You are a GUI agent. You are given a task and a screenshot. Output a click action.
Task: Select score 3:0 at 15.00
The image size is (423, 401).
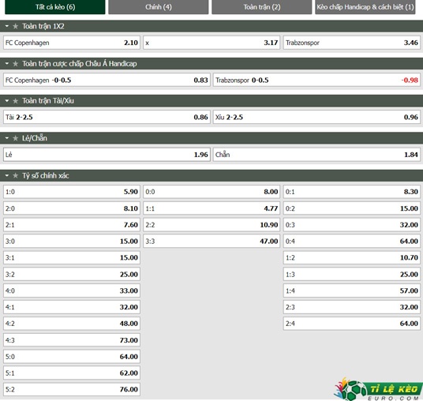point(72,242)
